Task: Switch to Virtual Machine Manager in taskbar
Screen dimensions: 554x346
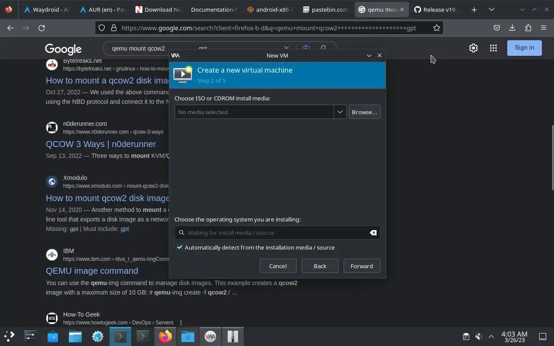Action: click(x=210, y=336)
